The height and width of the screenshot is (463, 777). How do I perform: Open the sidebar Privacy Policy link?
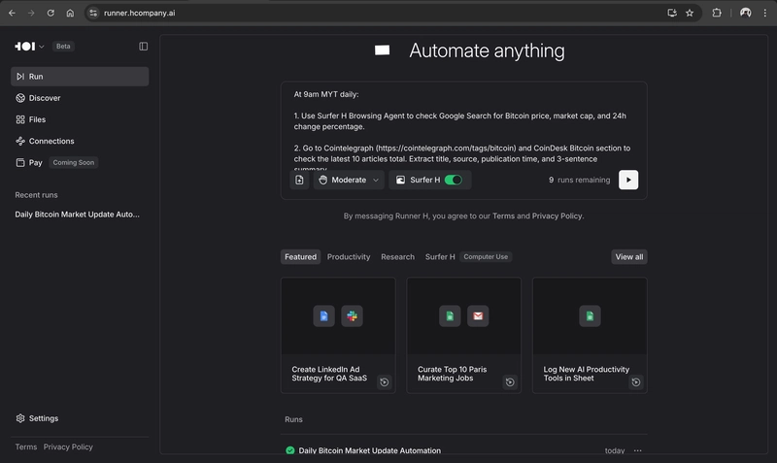coord(68,446)
